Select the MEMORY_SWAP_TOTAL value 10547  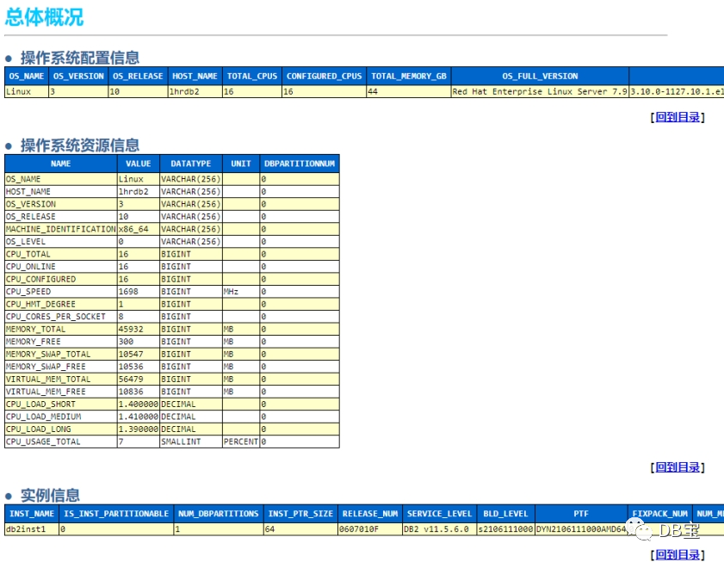tap(139, 354)
